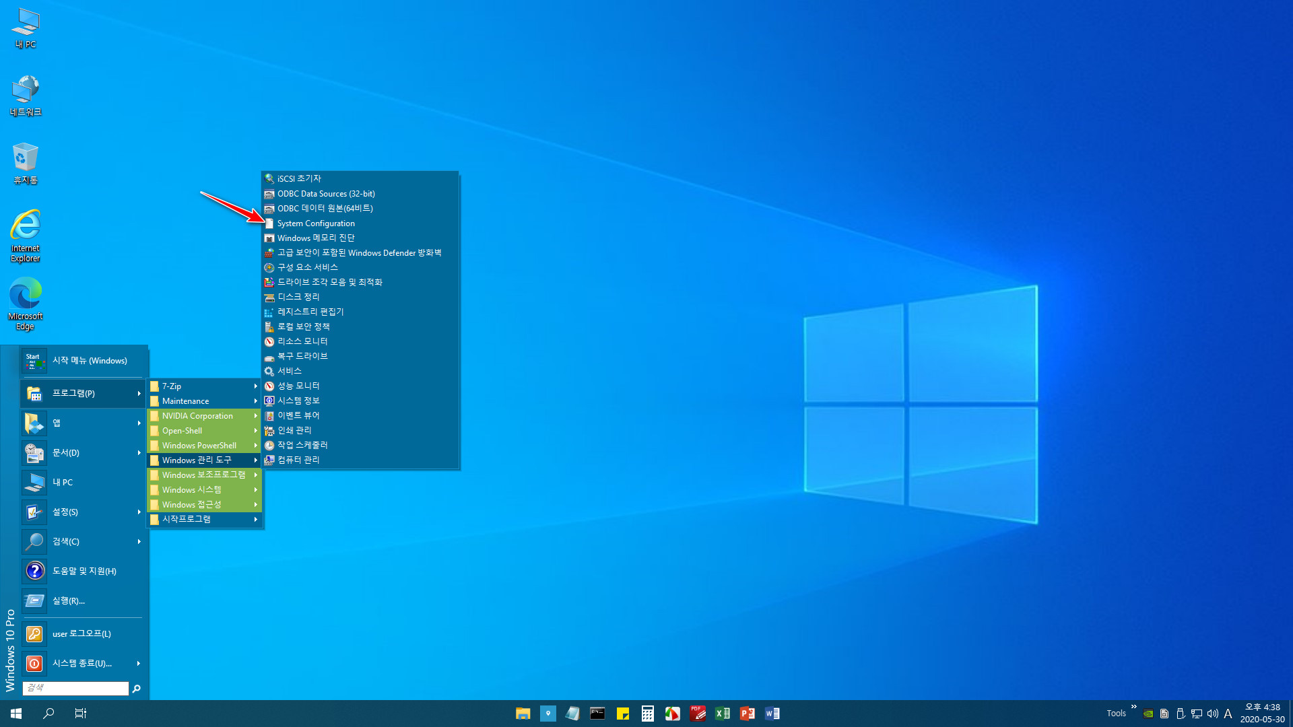Screen dimensions: 1293x727
Task: Expand the 7-Zip program folder
Action: (x=204, y=386)
